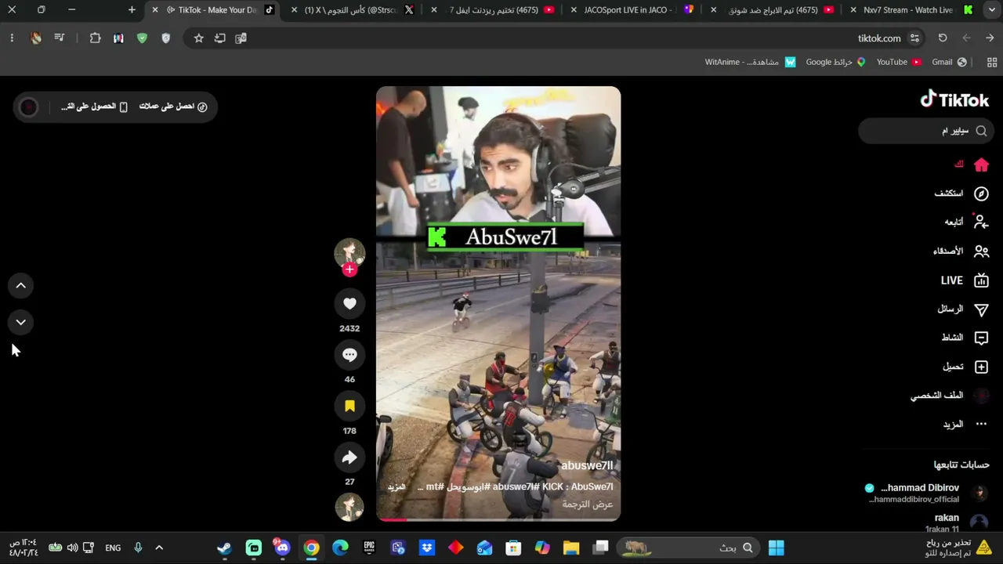Open the comments on the video

pos(349,355)
